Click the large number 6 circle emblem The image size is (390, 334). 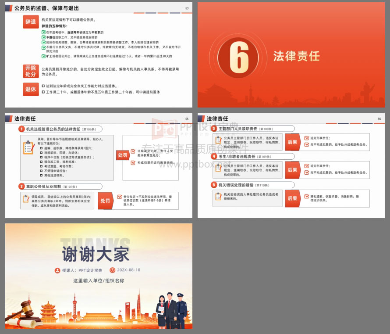tap(239, 56)
